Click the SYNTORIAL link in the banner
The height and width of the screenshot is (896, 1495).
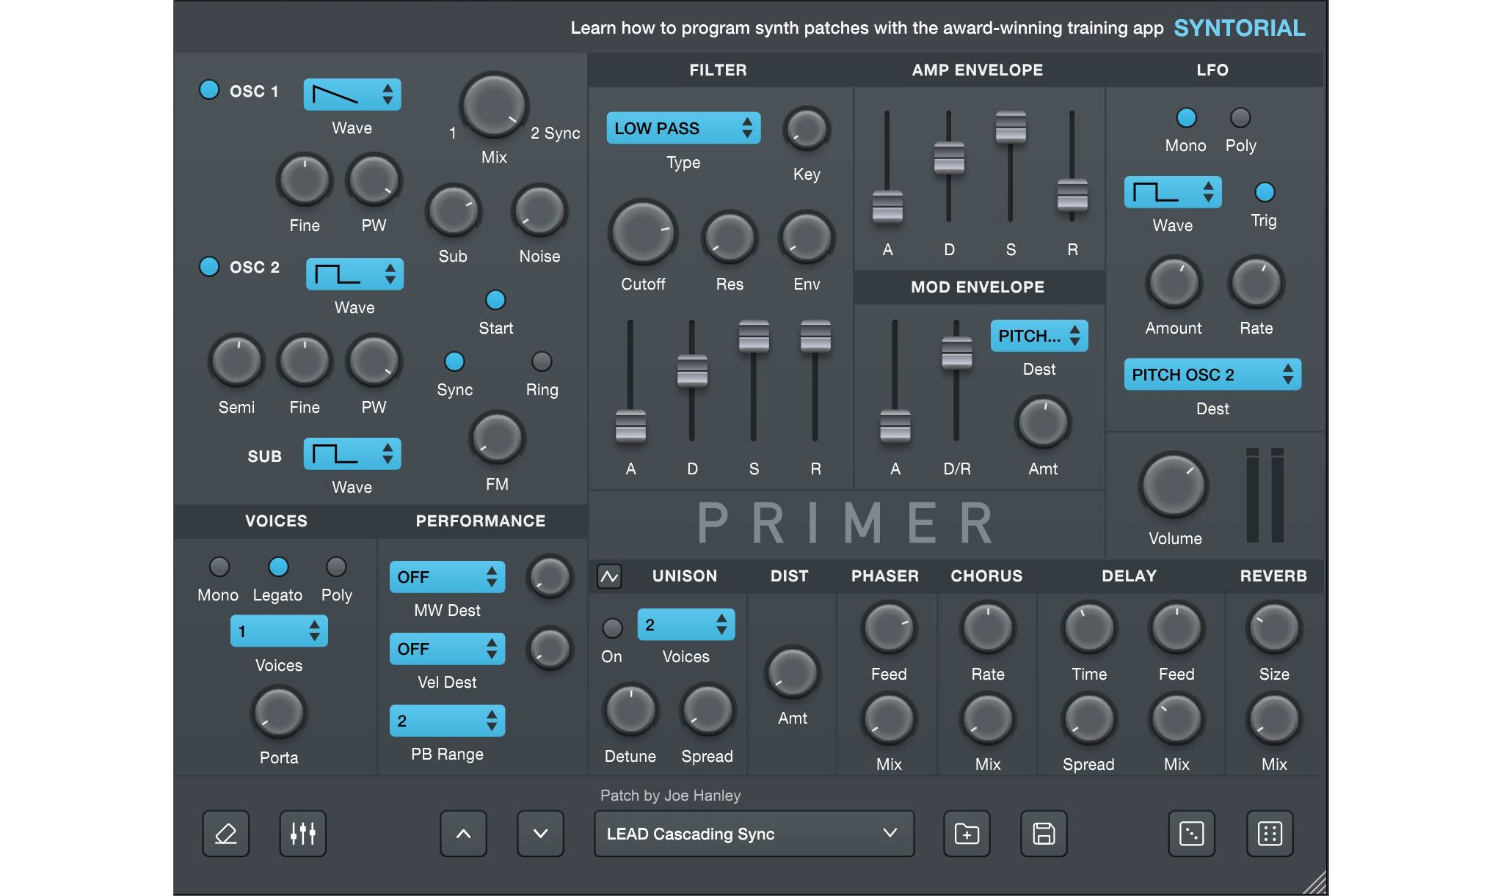[x=1240, y=28]
